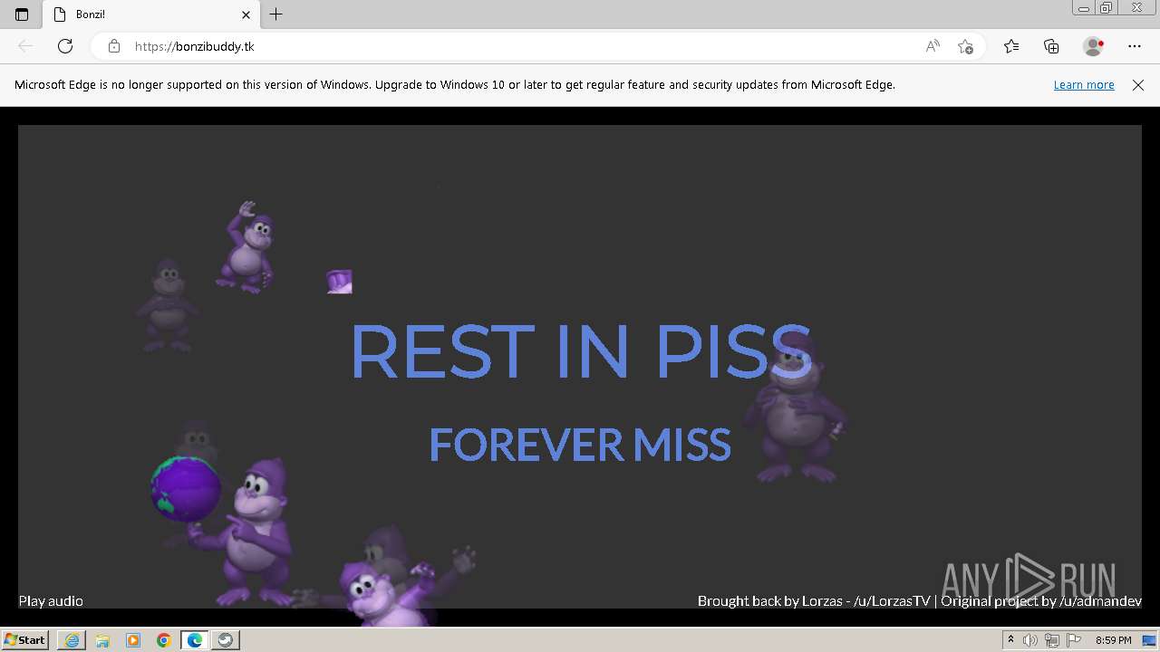Open the profile account icon

(1093, 46)
